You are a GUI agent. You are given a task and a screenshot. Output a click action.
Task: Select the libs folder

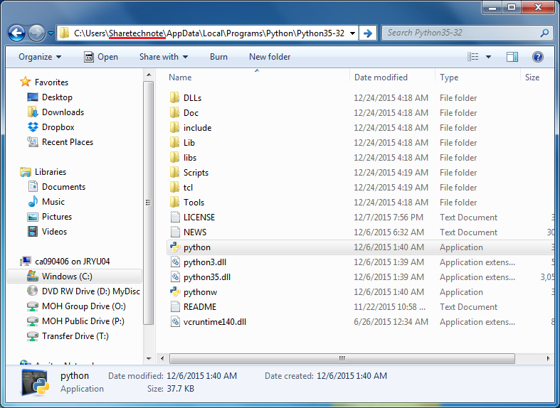tap(183, 158)
